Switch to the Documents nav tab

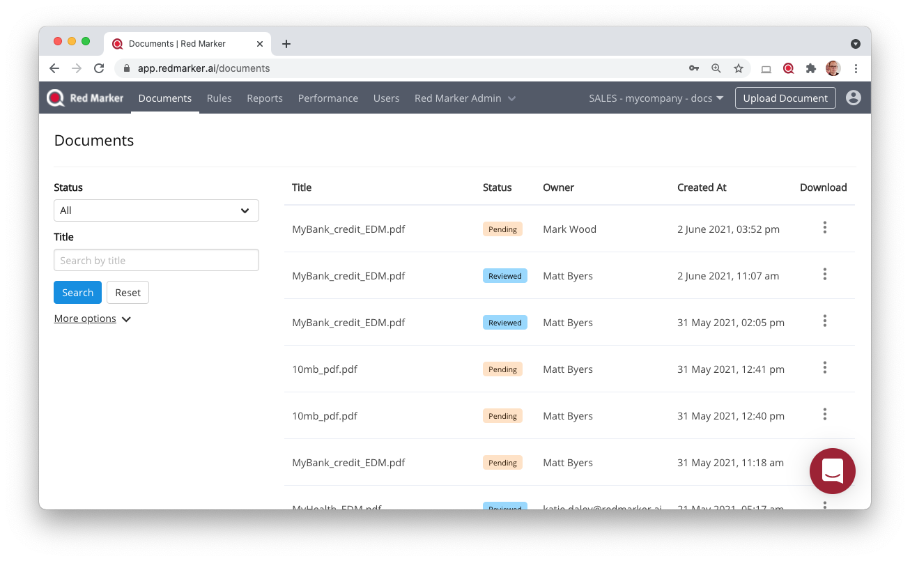[x=165, y=98]
